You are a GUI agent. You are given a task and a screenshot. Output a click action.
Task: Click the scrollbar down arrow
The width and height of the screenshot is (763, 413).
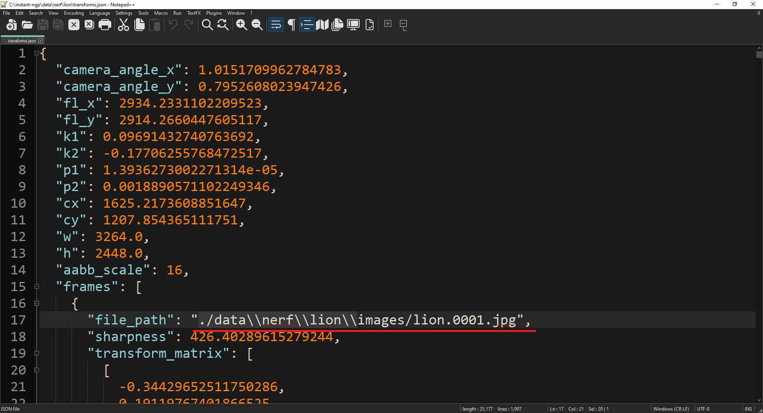click(759, 400)
